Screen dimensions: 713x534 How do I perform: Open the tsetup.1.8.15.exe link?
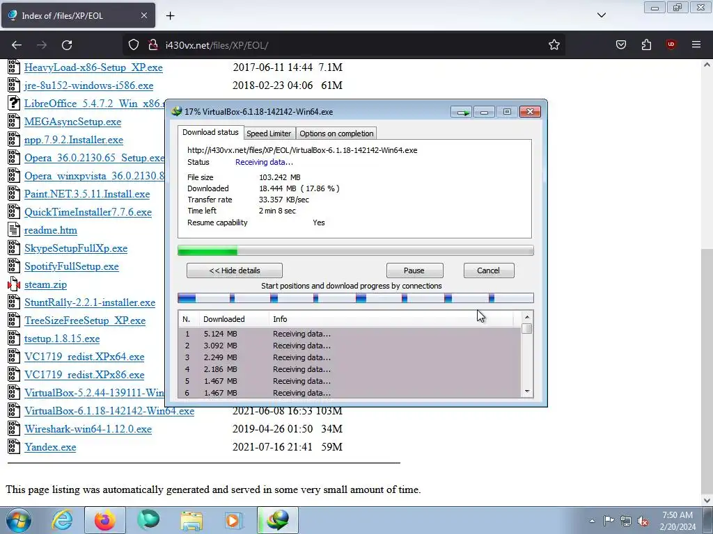(62, 339)
